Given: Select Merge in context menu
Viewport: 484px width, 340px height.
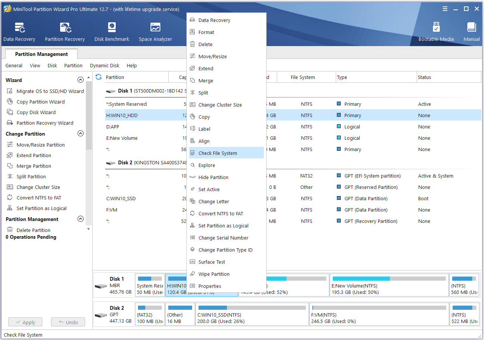Looking at the screenshot, I should point(226,81).
